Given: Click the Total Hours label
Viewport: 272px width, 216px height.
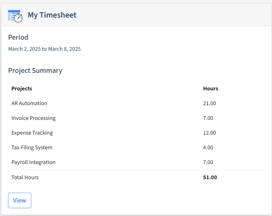Looking at the screenshot, I should [25, 178].
